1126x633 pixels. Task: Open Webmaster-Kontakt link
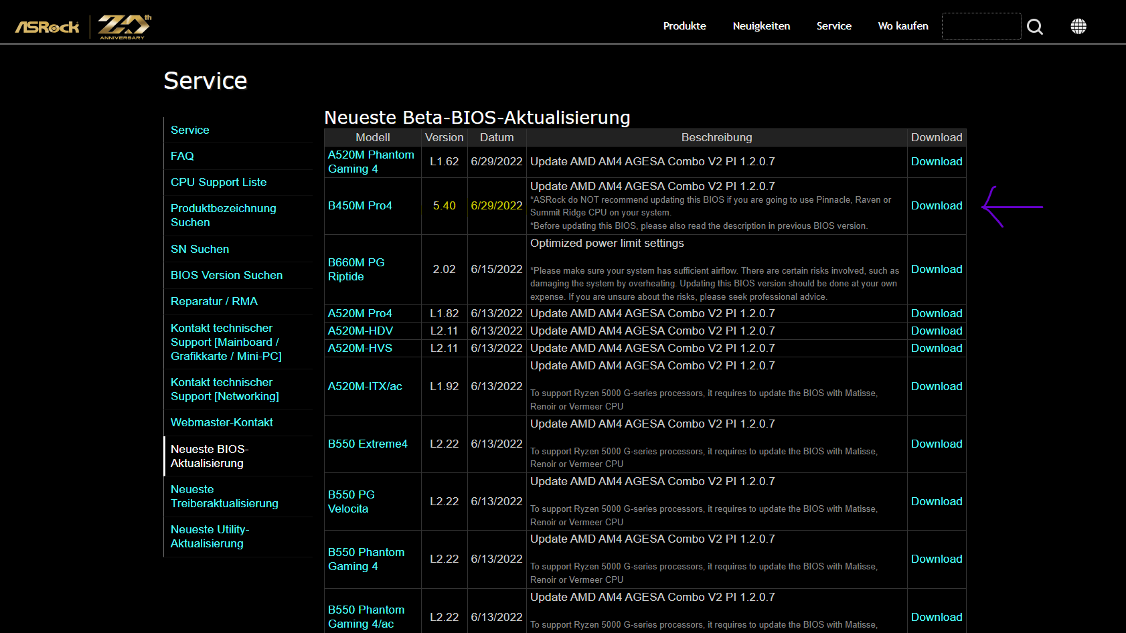(x=222, y=422)
